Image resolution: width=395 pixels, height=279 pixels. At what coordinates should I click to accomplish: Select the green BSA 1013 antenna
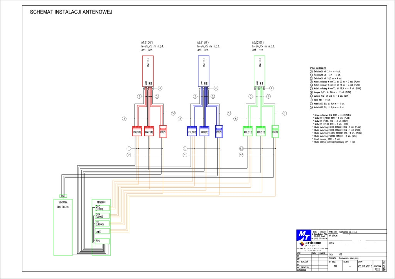[259, 71]
